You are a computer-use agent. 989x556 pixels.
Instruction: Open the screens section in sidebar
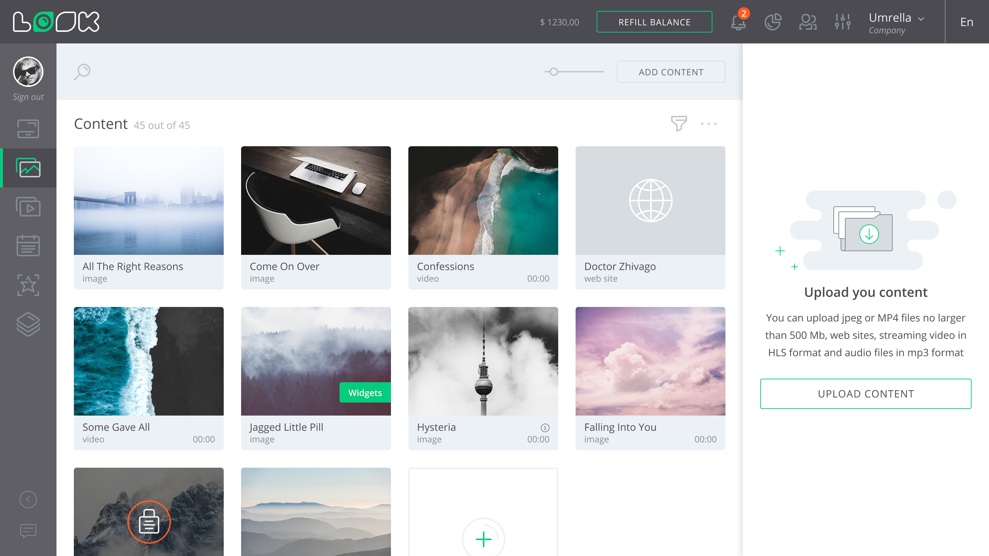click(28, 129)
